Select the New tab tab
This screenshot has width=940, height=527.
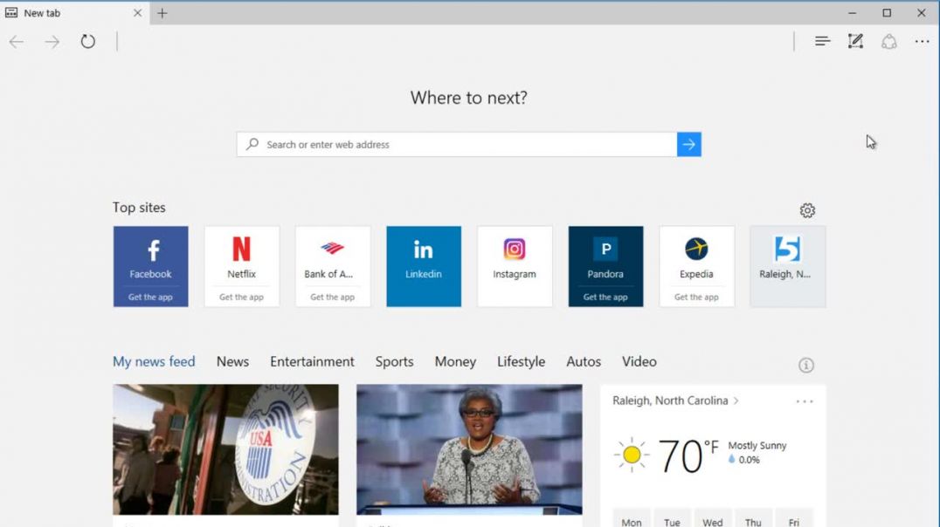[x=75, y=12]
